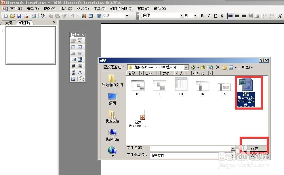Image resolution: width=284 pixels, height=175 pixels.
Task: Center align text
Action: click(237, 16)
